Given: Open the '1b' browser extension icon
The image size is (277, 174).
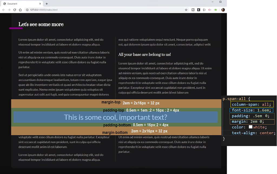Looking at the screenshot, I should 193,9.
